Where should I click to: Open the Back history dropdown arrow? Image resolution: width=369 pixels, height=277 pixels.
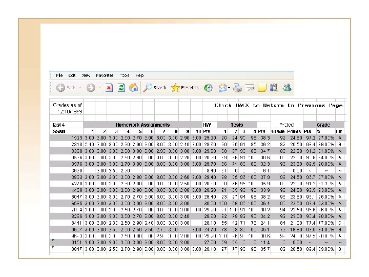(80, 88)
